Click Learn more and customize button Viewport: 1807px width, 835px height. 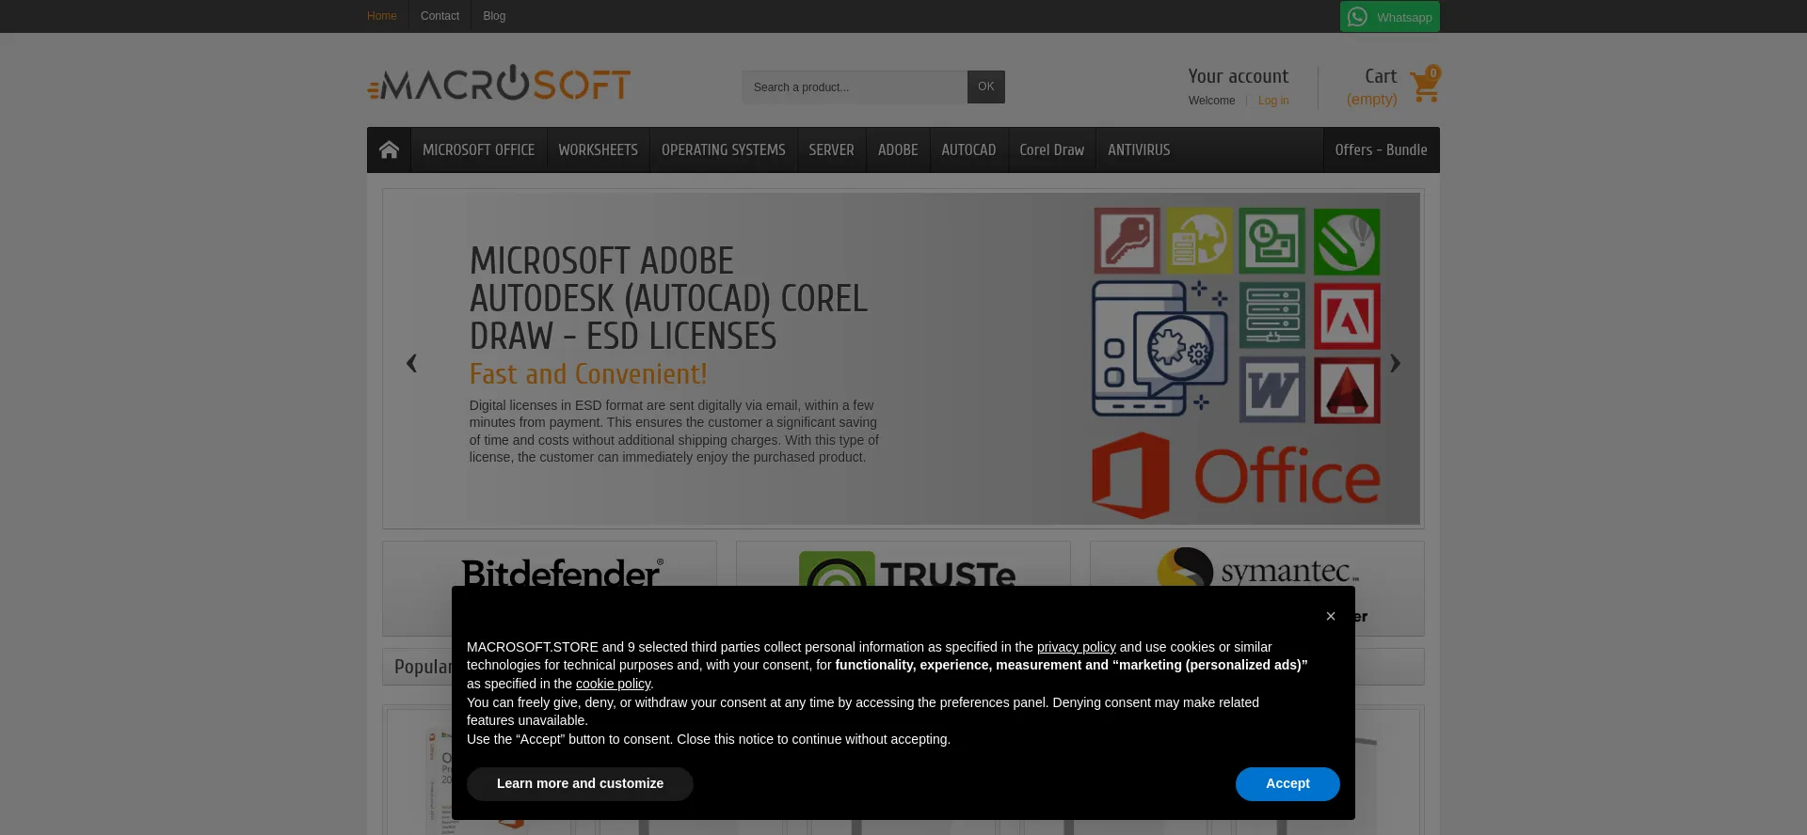(x=580, y=783)
